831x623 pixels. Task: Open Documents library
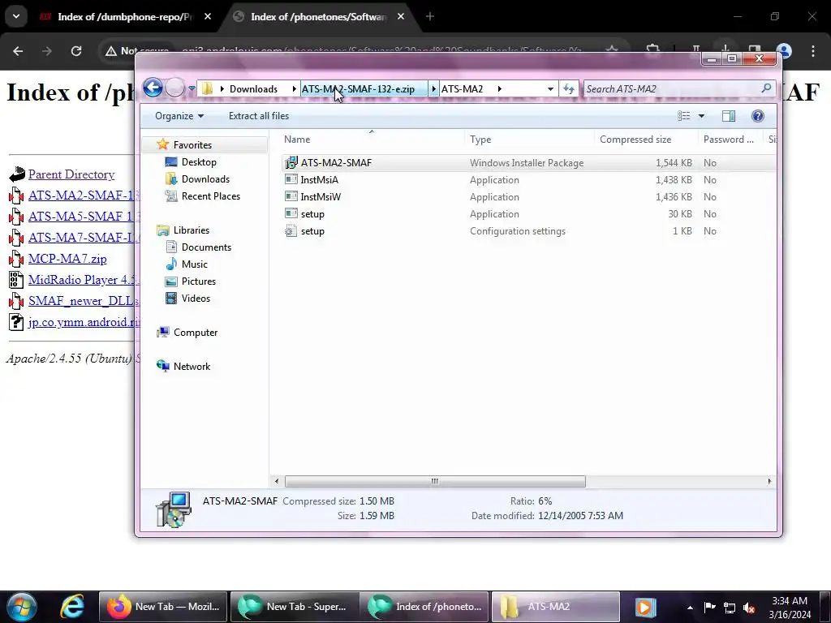[206, 247]
